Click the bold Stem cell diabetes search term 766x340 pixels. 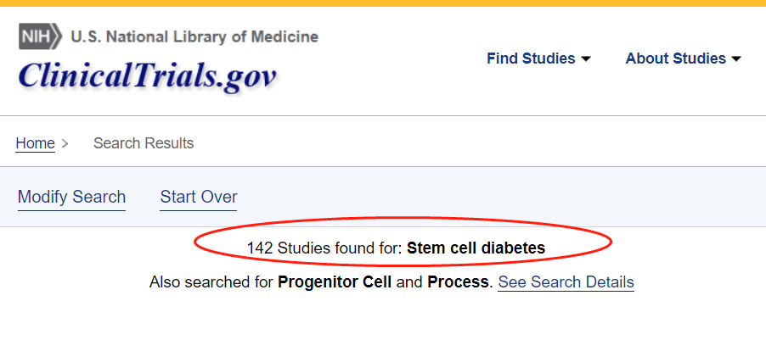coord(476,248)
